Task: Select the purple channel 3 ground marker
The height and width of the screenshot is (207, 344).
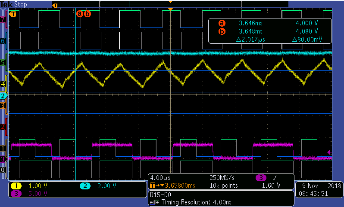Action: (3, 159)
